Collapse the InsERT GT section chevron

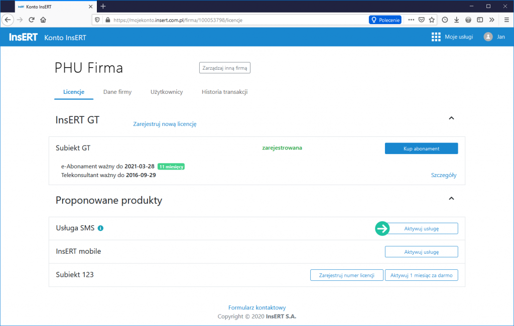coord(451,118)
